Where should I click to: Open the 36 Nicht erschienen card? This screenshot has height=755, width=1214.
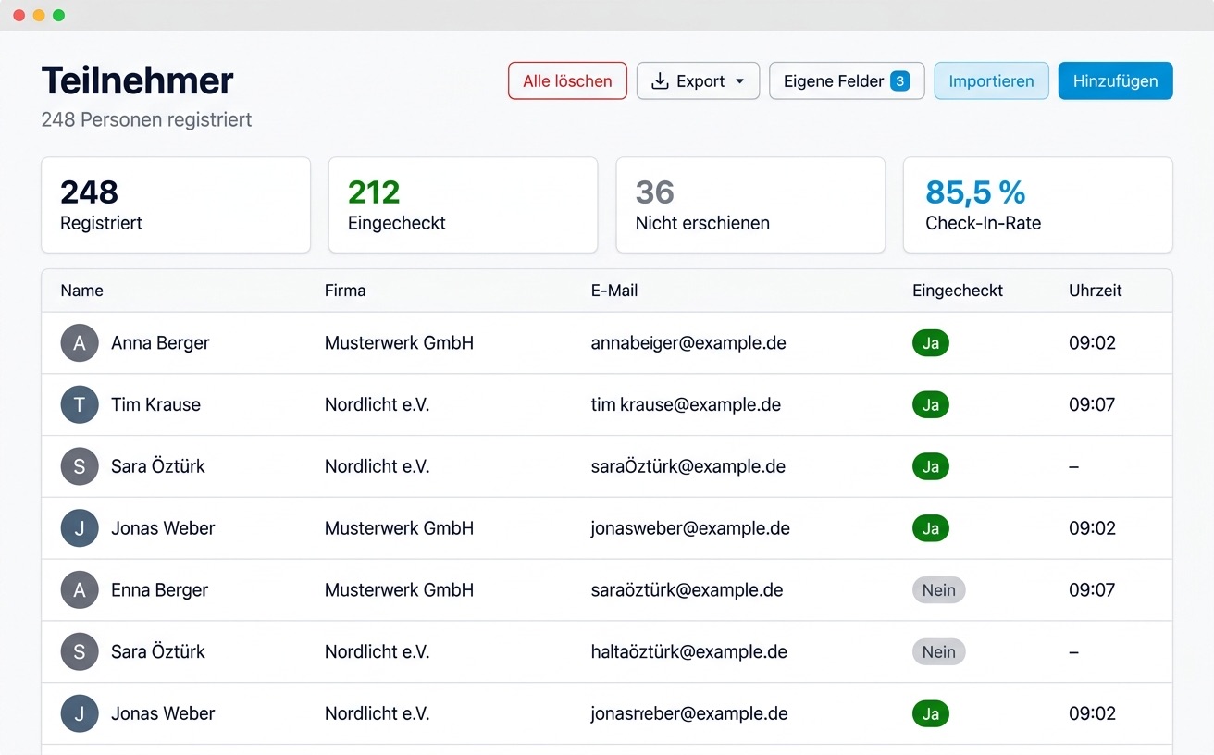pyautogui.click(x=750, y=204)
